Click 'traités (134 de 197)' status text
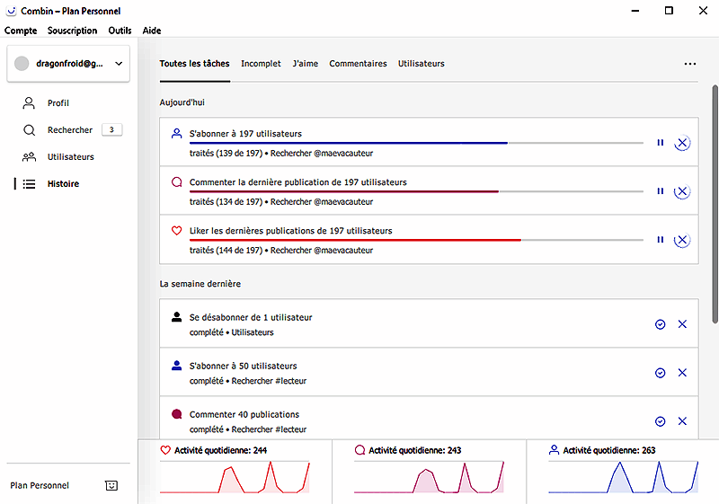Screen dimensions: 719x504 226,202
